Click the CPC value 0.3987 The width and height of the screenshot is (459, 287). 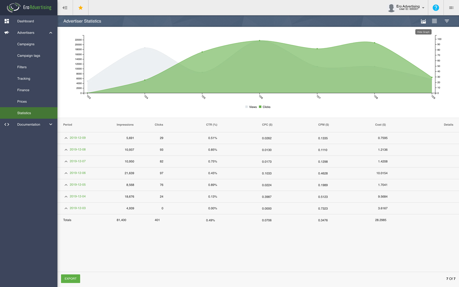267,197
